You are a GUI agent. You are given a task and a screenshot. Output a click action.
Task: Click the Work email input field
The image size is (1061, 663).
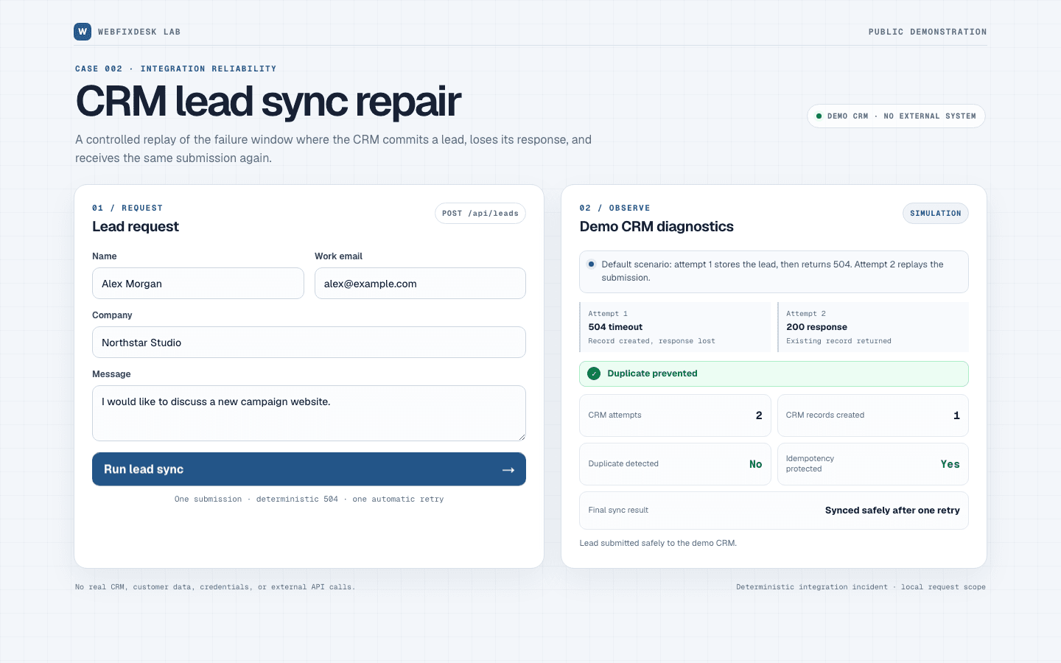(x=420, y=284)
